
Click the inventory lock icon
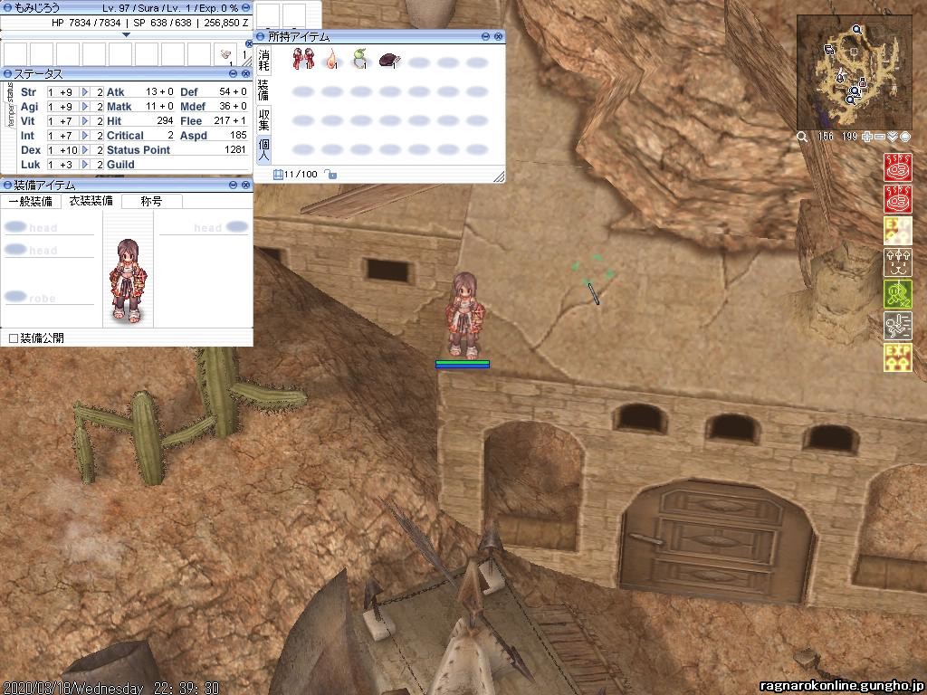[330, 175]
